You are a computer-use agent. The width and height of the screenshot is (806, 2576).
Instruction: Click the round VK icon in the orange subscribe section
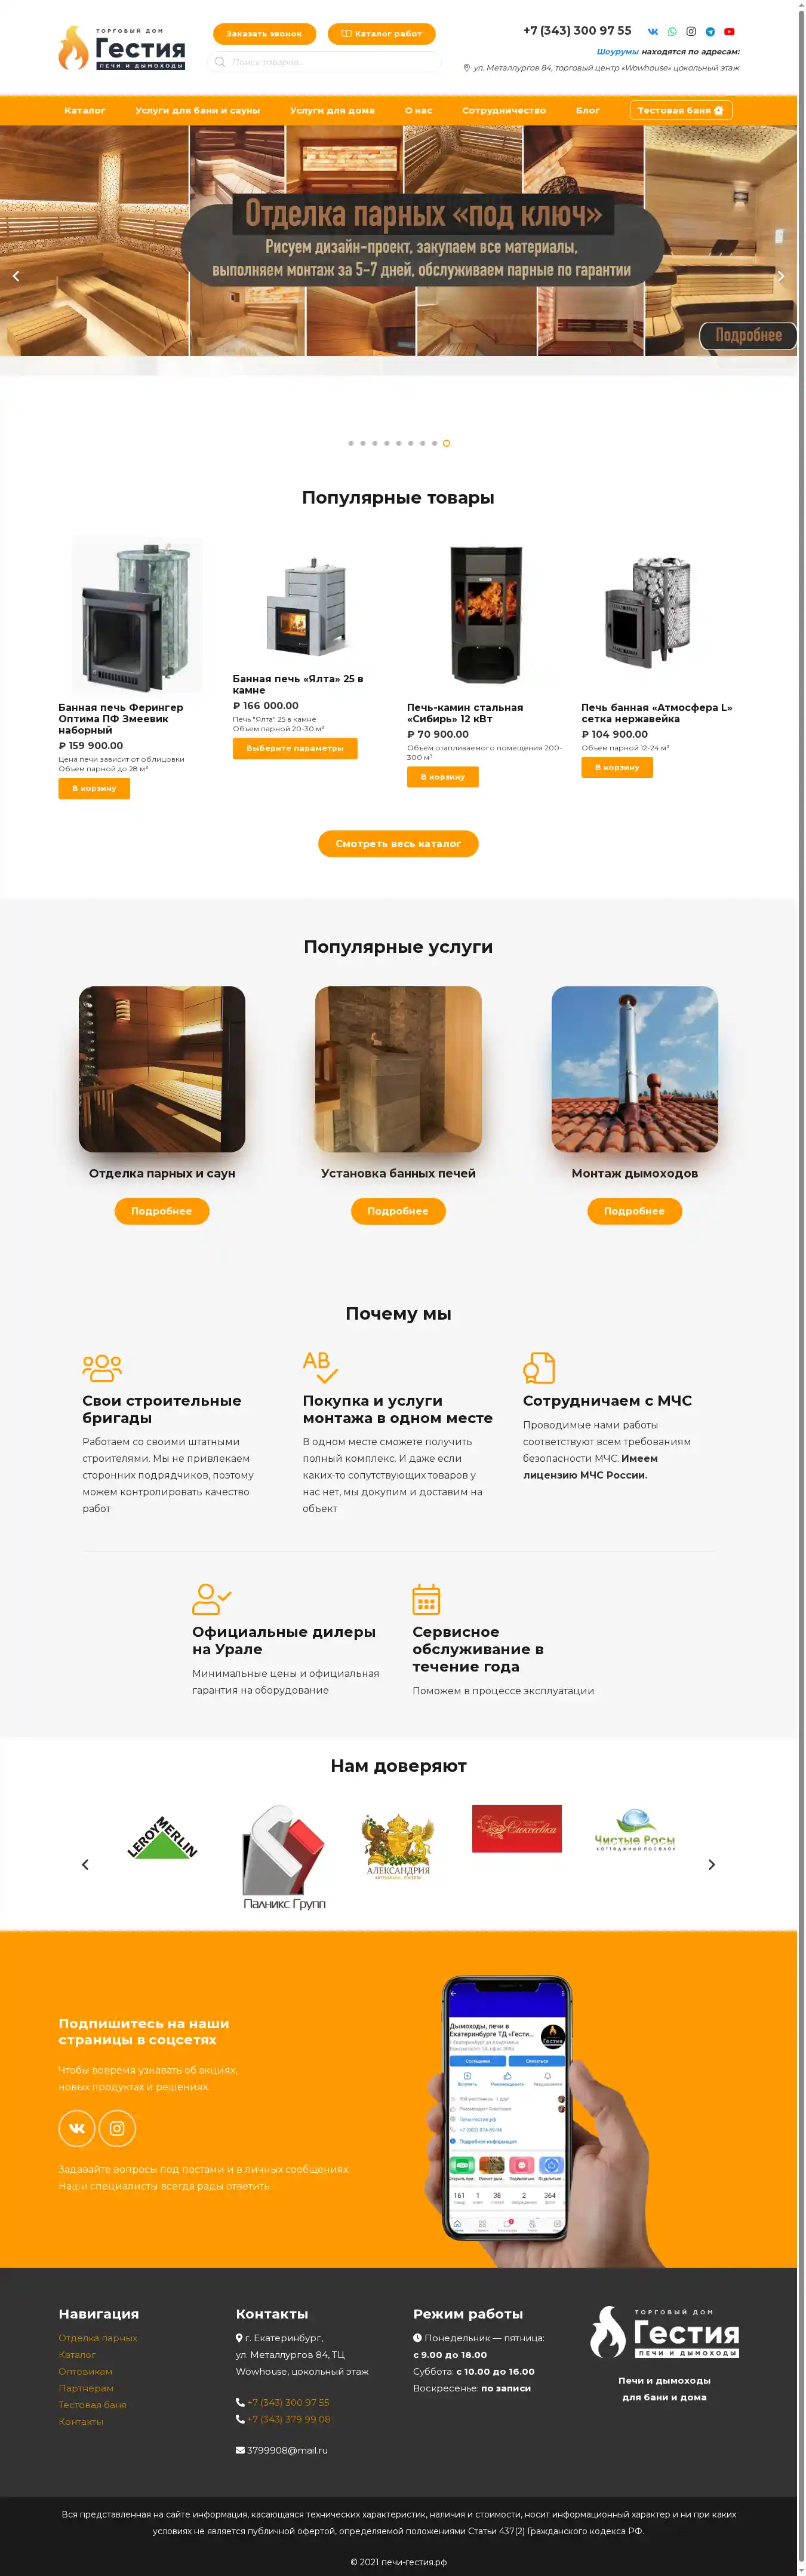coord(77,2127)
